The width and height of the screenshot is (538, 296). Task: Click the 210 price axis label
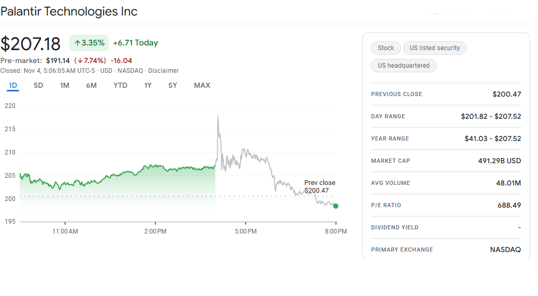point(10,152)
